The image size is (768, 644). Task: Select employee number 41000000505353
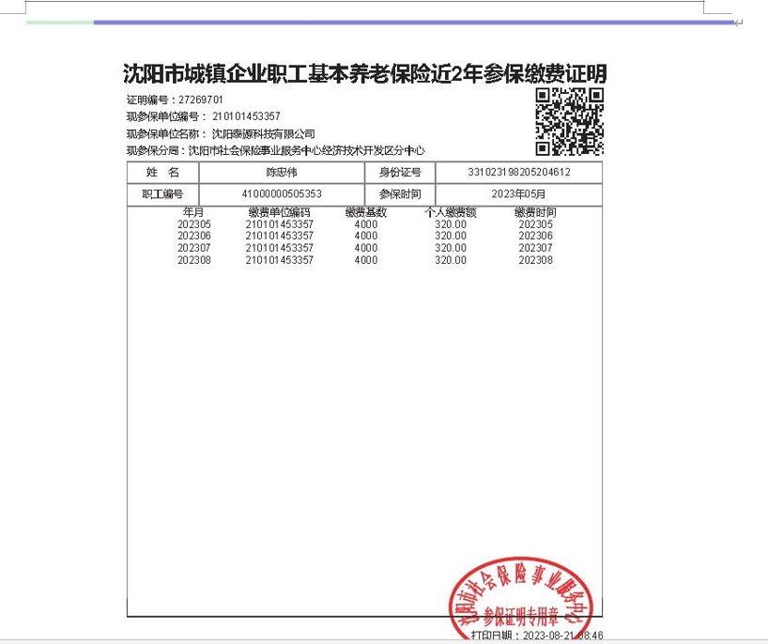tap(282, 194)
